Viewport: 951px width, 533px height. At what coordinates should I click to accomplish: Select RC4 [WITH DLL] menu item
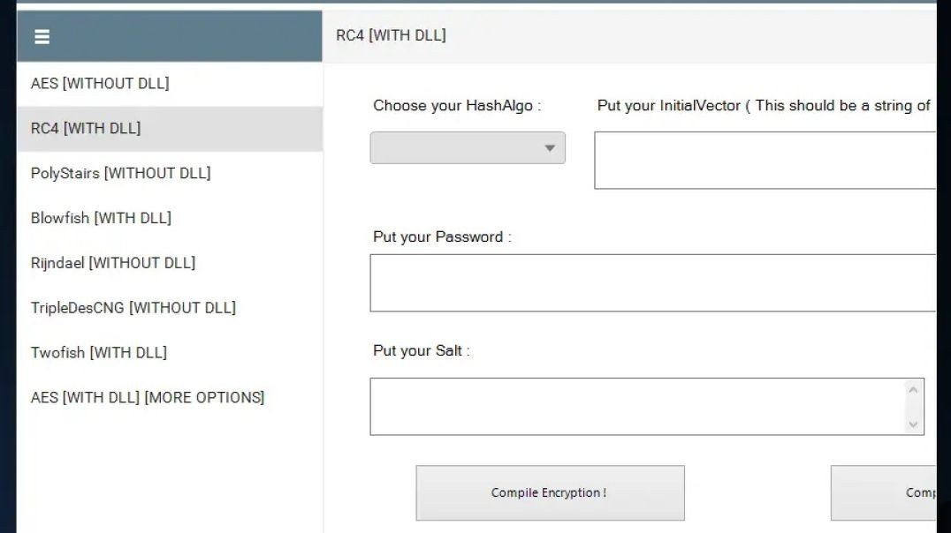[86, 129]
